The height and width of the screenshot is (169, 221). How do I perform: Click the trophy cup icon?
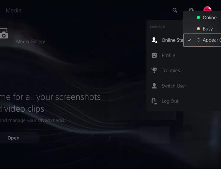click(154, 71)
